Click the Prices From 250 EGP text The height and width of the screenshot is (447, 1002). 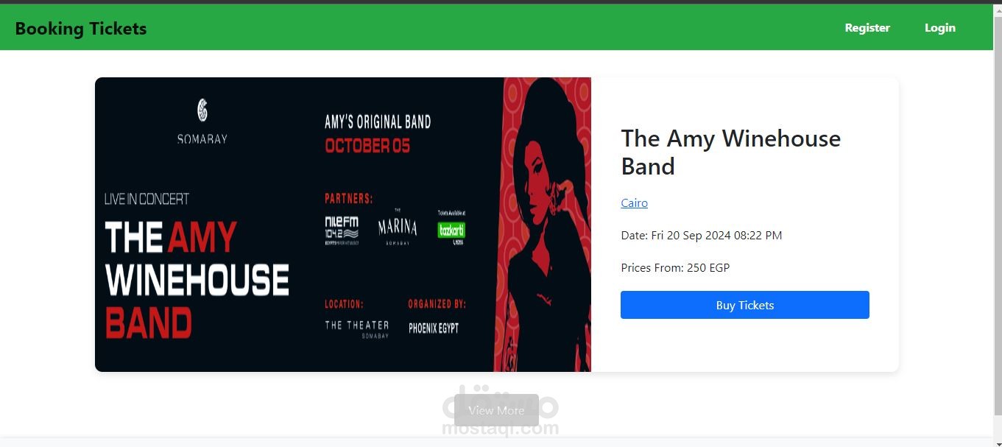[675, 268]
